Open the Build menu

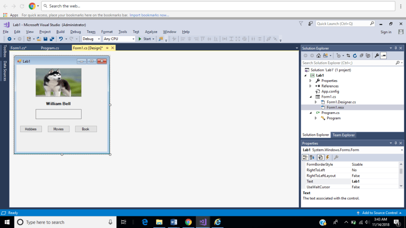click(60, 32)
